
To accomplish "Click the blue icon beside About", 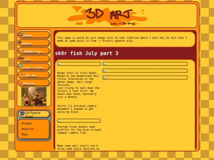I will point(20,42).
